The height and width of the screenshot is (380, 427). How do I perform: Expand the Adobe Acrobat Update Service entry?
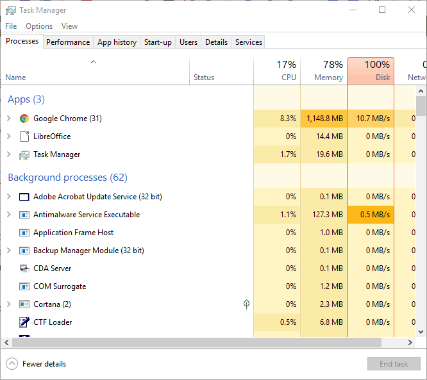[x=9, y=197]
